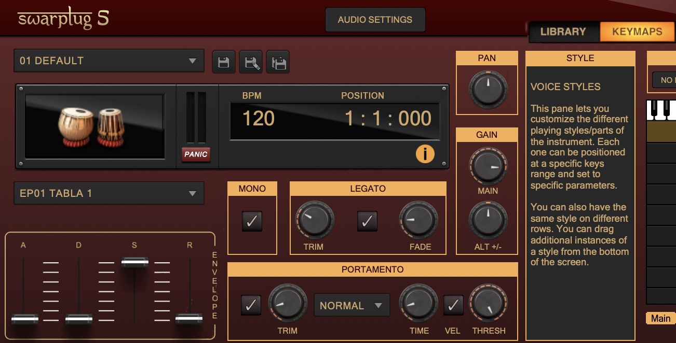The height and width of the screenshot is (343, 676).
Task: Click the LEGATO section header
Action: 368,189
